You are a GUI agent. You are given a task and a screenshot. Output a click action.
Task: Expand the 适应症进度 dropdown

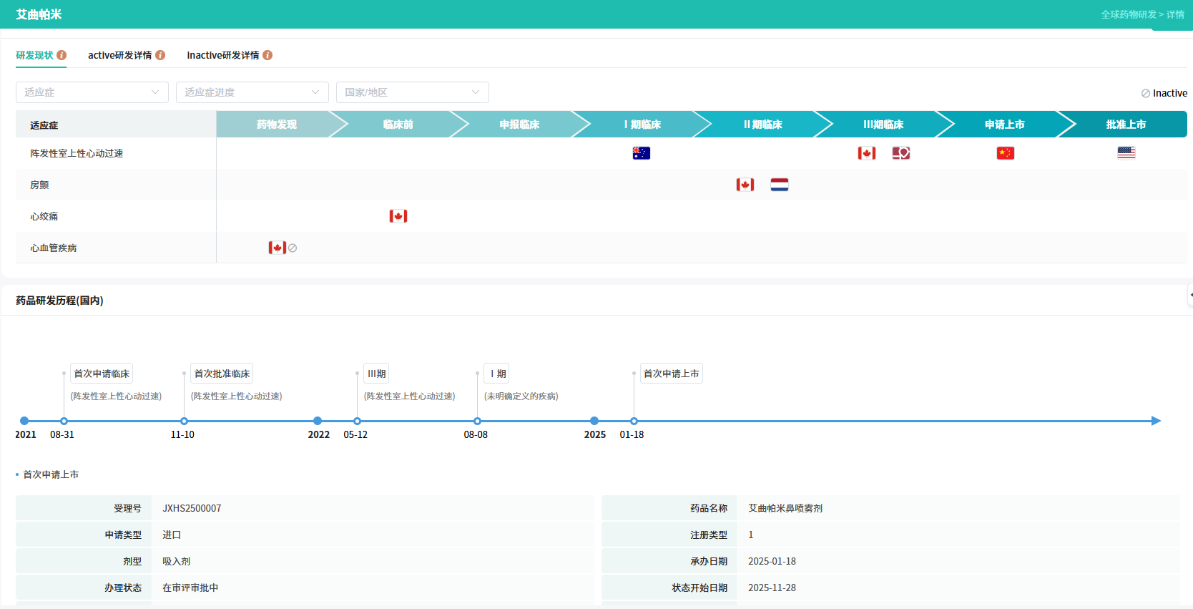(252, 92)
